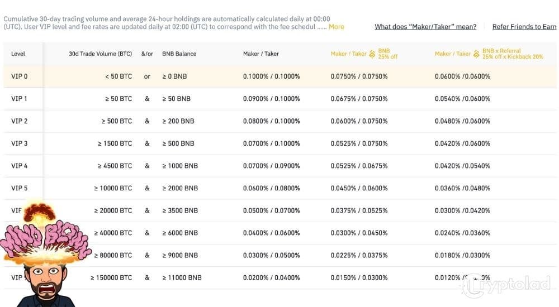
Task: Click the '≥ 150000 BTC' volume cell
Action: pyautogui.click(x=111, y=278)
